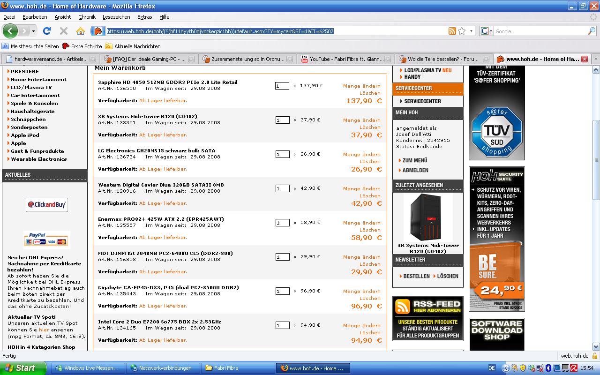
Task: Click the RSS-FEED hier abonnieren banner
Action: click(x=428, y=319)
